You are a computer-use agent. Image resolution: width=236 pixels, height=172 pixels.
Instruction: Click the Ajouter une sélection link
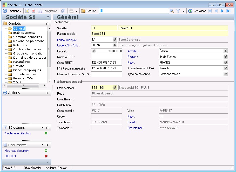18,133
